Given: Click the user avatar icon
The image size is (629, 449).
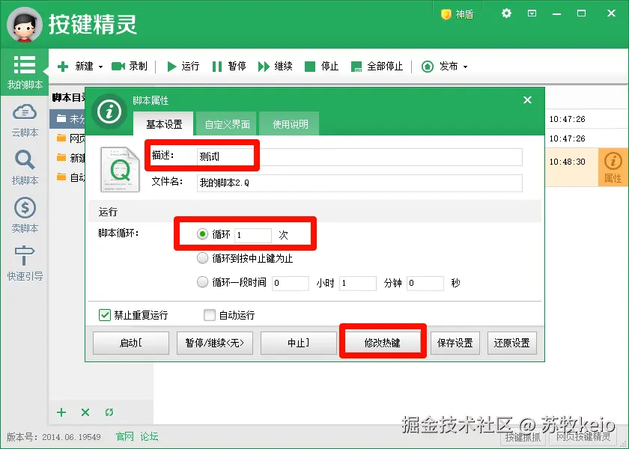Looking at the screenshot, I should pos(25,25).
